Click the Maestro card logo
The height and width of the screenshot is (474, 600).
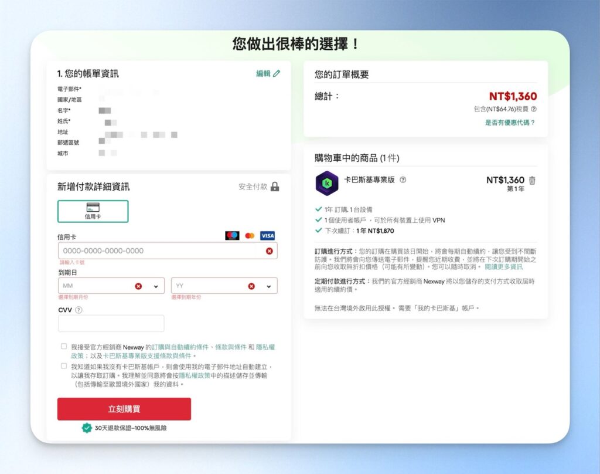pos(232,235)
